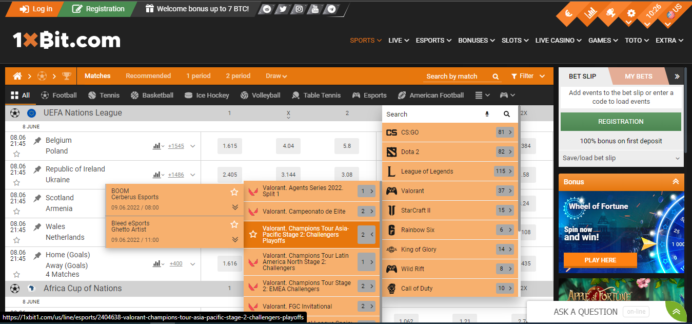This screenshot has height=324, width=692.
Task: Expand the SPORTS navigation dropdown
Action: tap(365, 40)
